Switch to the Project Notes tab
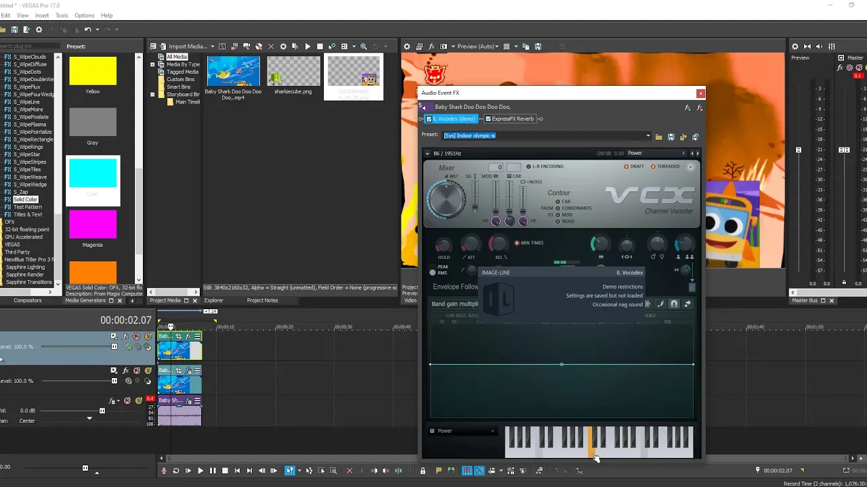This screenshot has width=867, height=487. click(263, 300)
